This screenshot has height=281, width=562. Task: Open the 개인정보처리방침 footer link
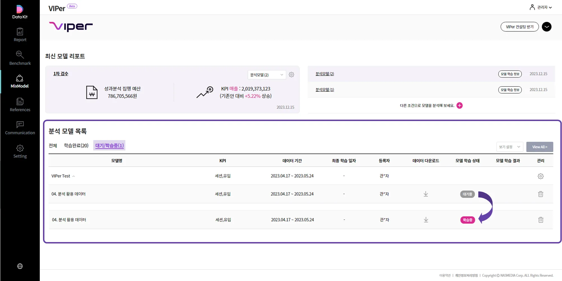(x=466, y=276)
